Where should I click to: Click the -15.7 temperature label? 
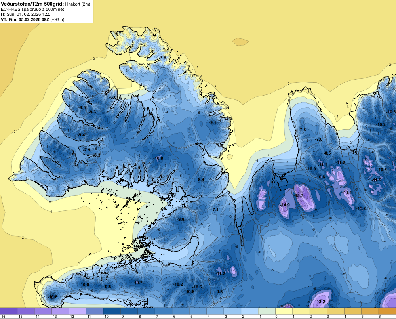click(298, 196)
